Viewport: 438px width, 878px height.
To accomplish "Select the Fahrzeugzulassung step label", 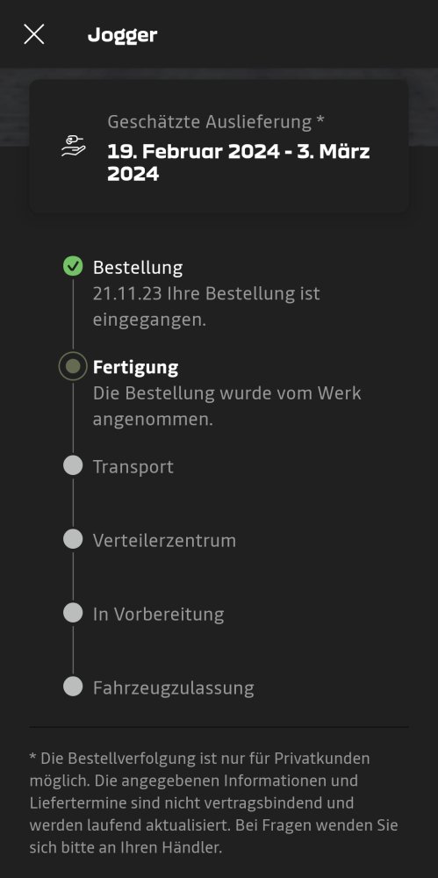I will click(174, 687).
